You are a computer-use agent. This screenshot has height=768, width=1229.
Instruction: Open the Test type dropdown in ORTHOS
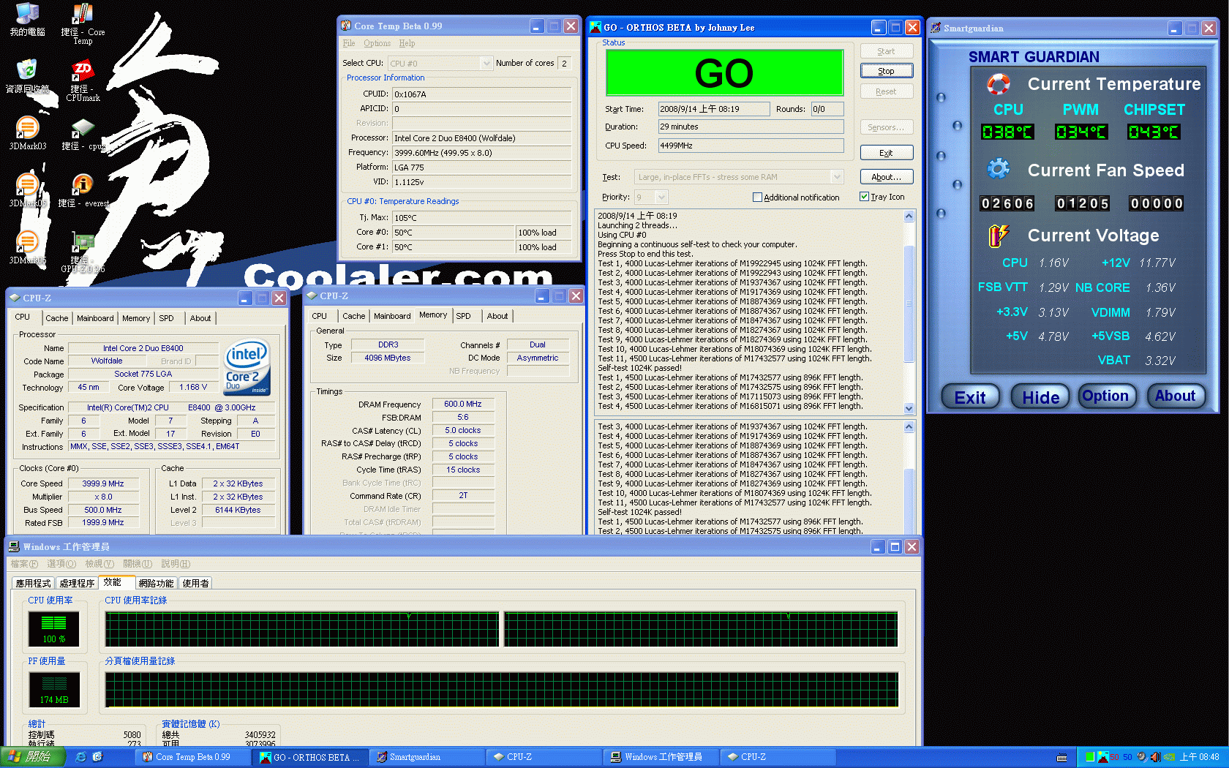[x=837, y=176]
